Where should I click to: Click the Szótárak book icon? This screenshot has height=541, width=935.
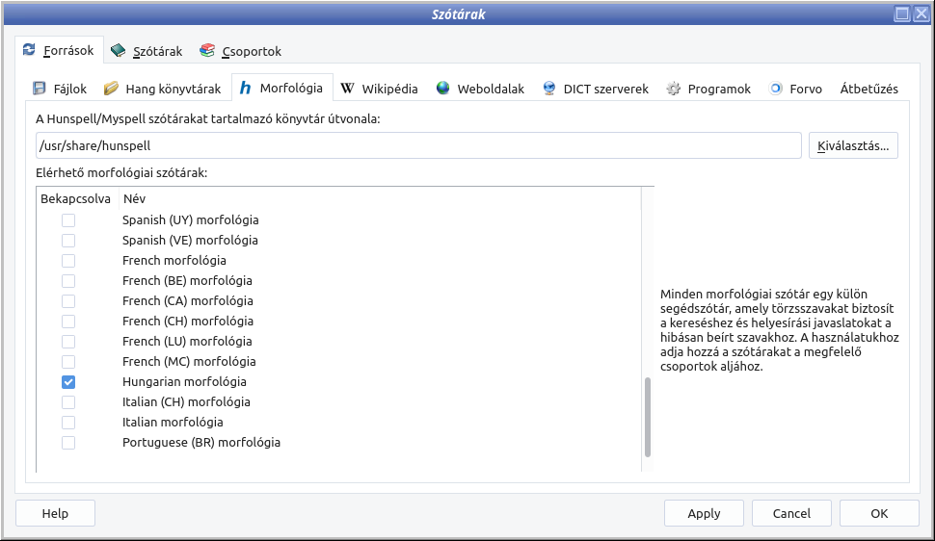pos(118,51)
